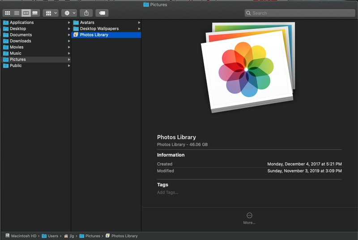This screenshot has width=358, height=240.
Task: Click Users folder icon in path bar
Action: pyautogui.click(x=44, y=236)
